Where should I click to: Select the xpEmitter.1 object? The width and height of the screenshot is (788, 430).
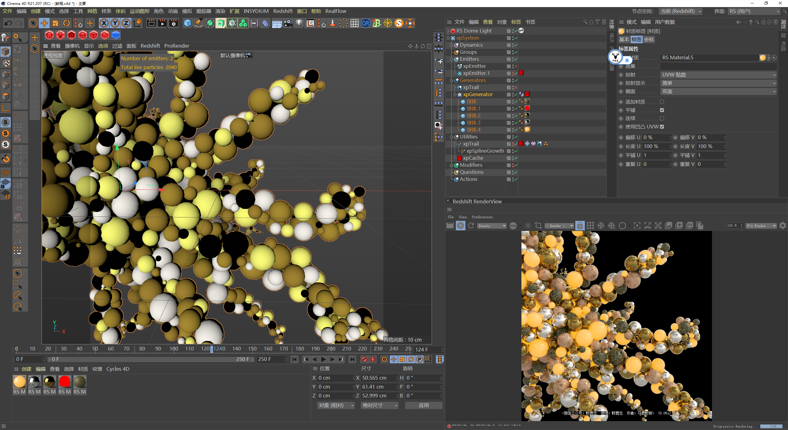click(476, 73)
